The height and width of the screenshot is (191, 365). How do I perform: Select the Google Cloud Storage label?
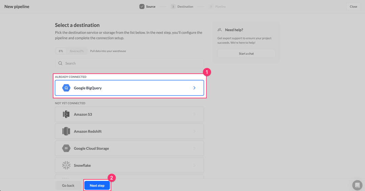pos(92,148)
